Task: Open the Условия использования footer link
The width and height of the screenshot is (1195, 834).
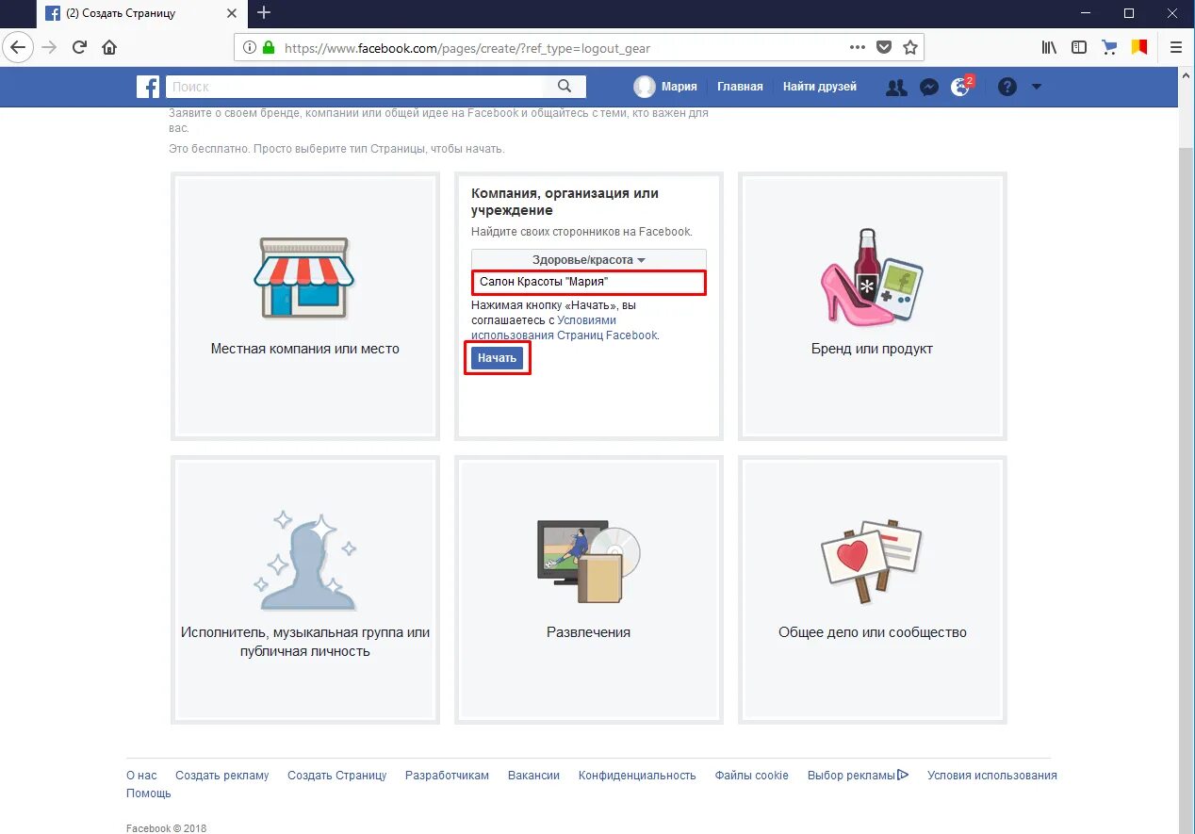Action: [x=991, y=776]
